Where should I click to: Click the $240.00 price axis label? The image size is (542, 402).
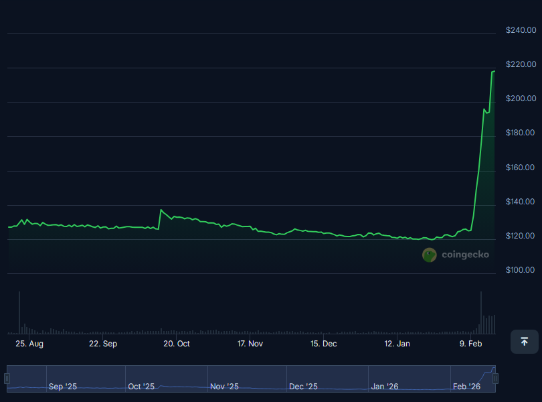tap(521, 30)
